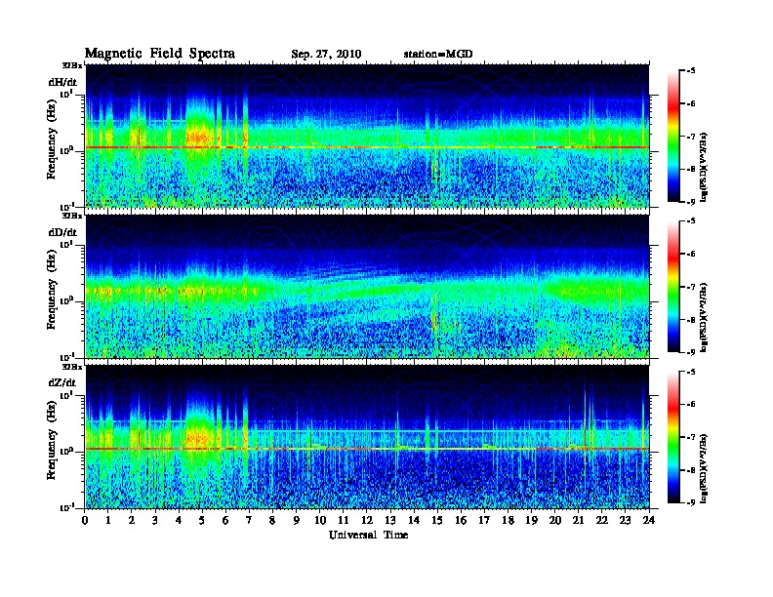Image resolution: width=773 pixels, height=597 pixels.
Task: Click hour tick label "23" on the time axis
Action: [625, 521]
